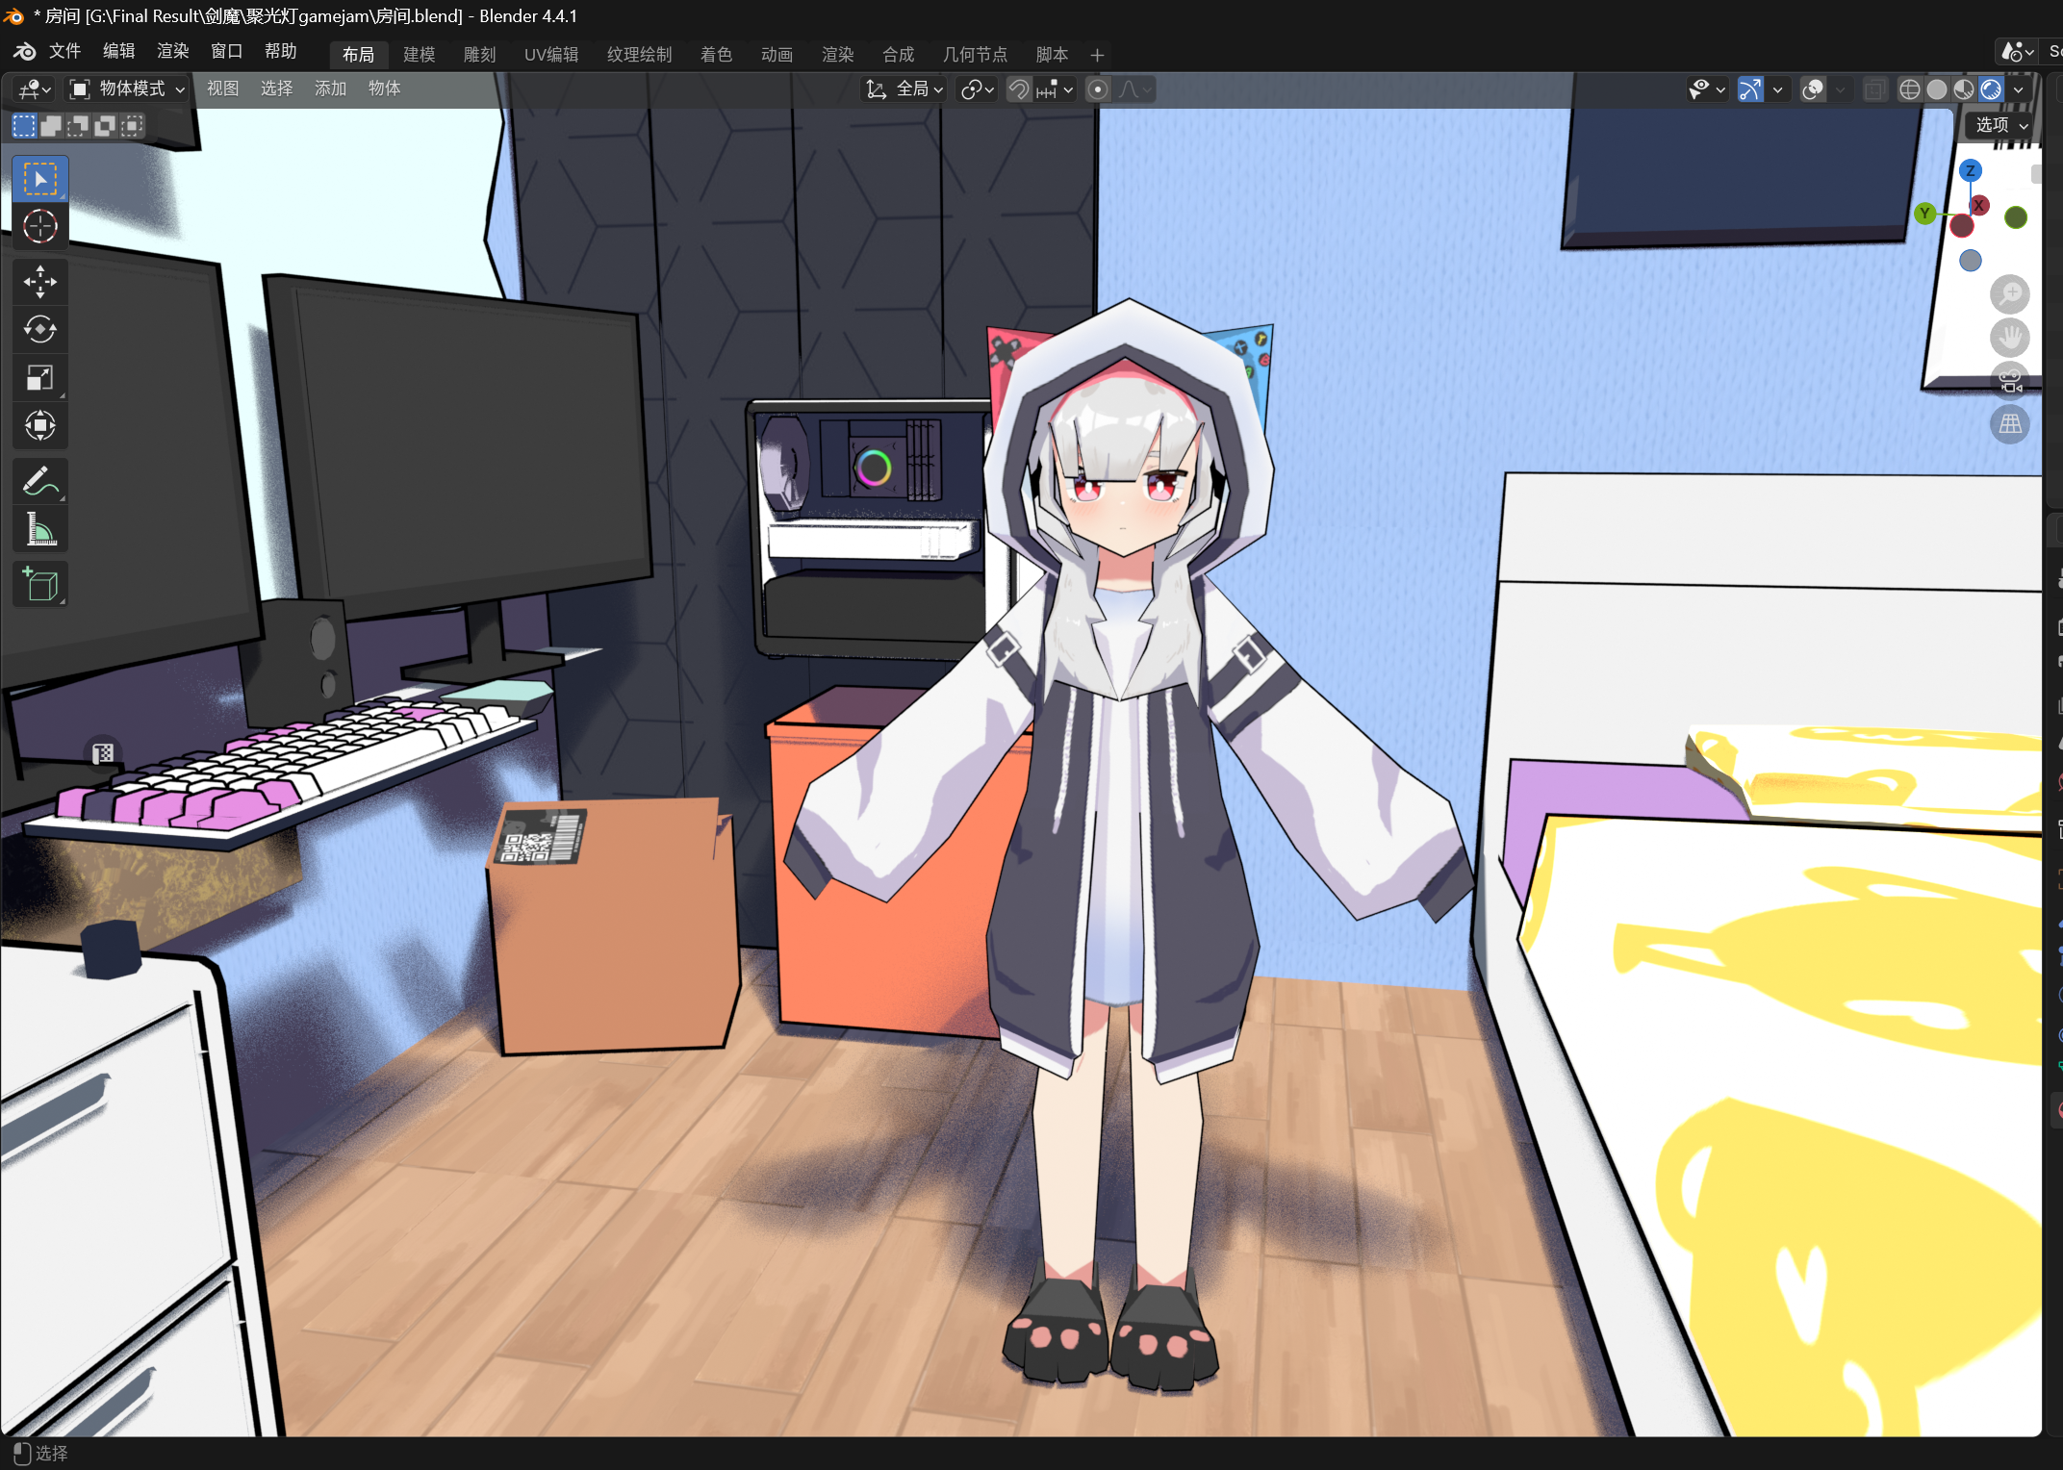Viewport: 2063px width, 1470px height.
Task: Activate the Annotate pencil tool
Action: click(39, 481)
